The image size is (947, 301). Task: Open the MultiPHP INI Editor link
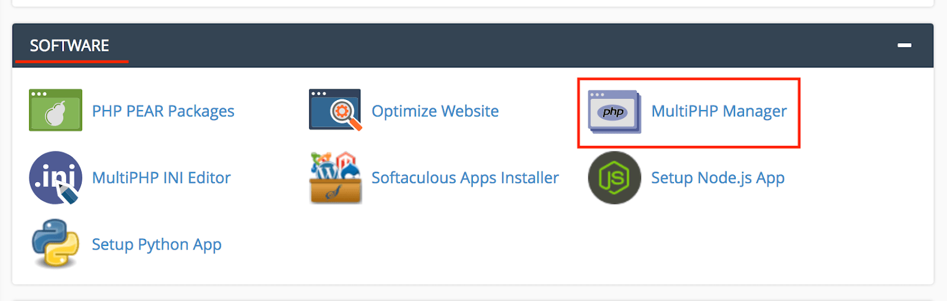pos(162,178)
